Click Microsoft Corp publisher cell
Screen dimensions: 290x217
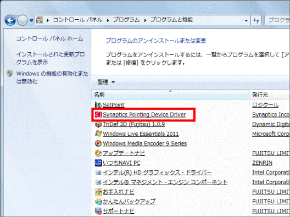(x=271, y=133)
